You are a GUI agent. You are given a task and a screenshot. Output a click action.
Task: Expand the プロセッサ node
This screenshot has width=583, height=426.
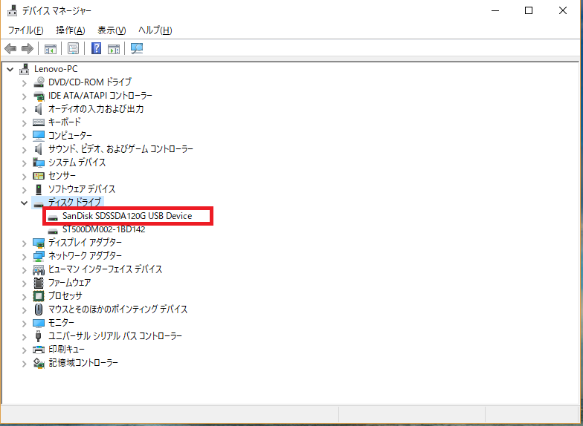coord(24,297)
